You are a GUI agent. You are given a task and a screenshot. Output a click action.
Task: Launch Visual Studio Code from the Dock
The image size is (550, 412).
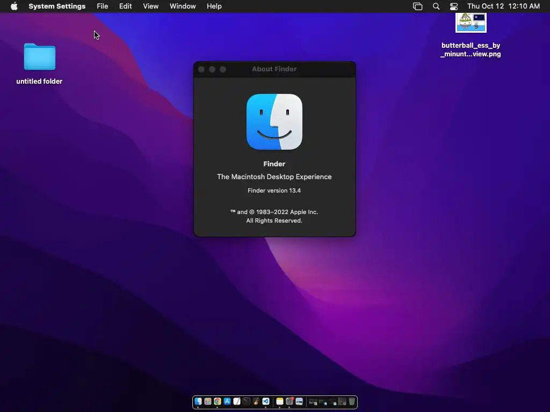point(266,401)
